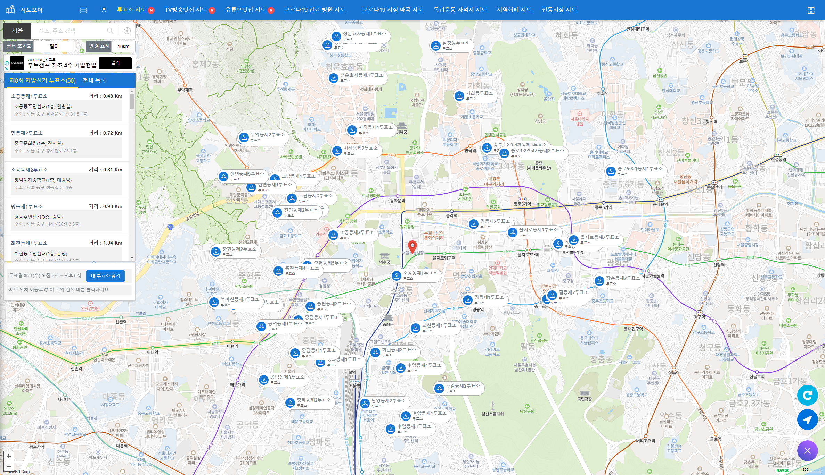The width and height of the screenshot is (825, 475).
Task: Click the polling list scrollbar thumb
Action: click(x=132, y=101)
